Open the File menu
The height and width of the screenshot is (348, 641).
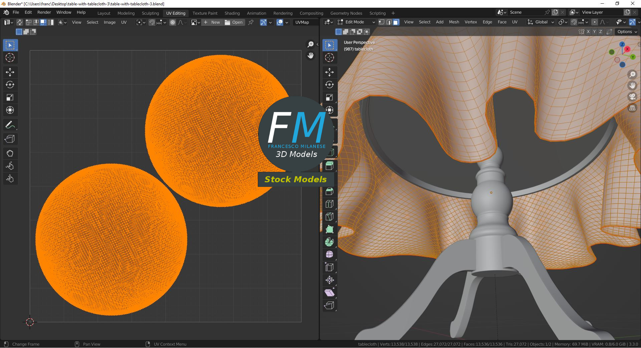click(x=16, y=12)
